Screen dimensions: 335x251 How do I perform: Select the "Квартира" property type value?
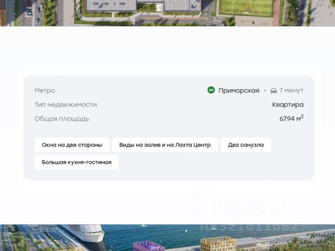pyautogui.click(x=287, y=105)
